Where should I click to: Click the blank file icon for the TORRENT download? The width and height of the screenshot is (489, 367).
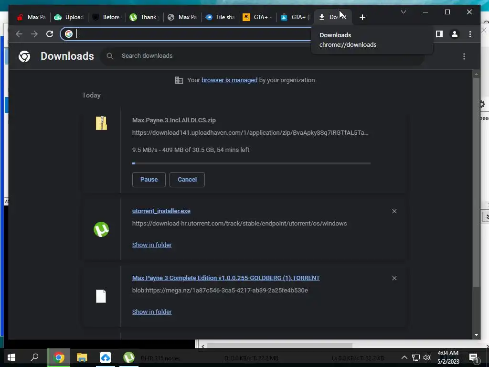click(101, 296)
